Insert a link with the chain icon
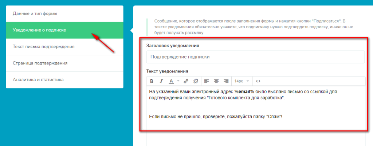This screenshot has width=373, height=146. [186, 81]
